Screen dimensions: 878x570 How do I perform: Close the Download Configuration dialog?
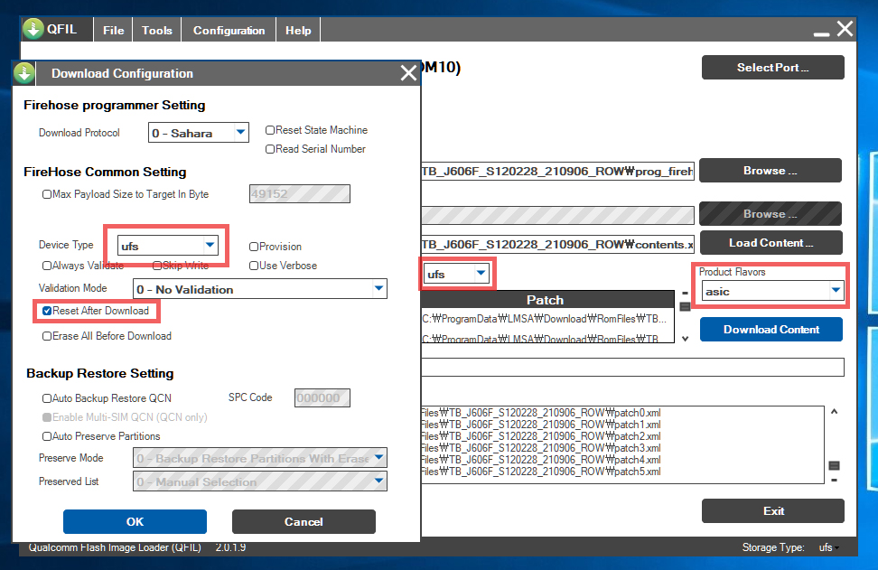pyautogui.click(x=409, y=73)
